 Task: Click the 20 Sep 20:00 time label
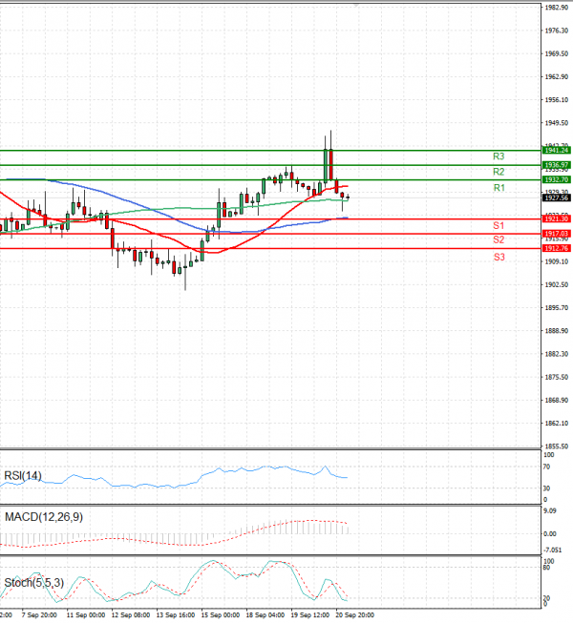click(354, 615)
